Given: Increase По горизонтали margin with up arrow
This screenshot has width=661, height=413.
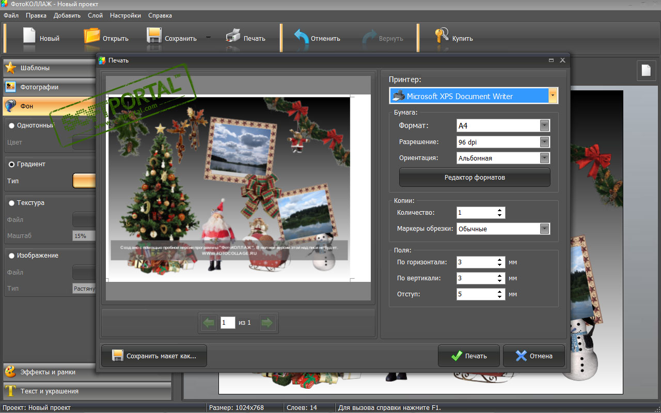Looking at the screenshot, I should [500, 260].
